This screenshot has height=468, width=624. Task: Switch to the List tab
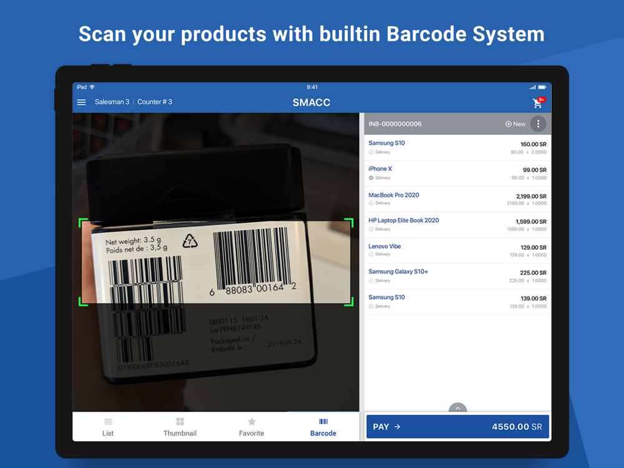click(108, 427)
